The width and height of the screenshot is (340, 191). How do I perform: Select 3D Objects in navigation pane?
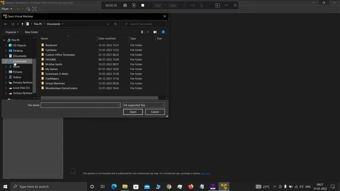pyautogui.click(x=20, y=45)
